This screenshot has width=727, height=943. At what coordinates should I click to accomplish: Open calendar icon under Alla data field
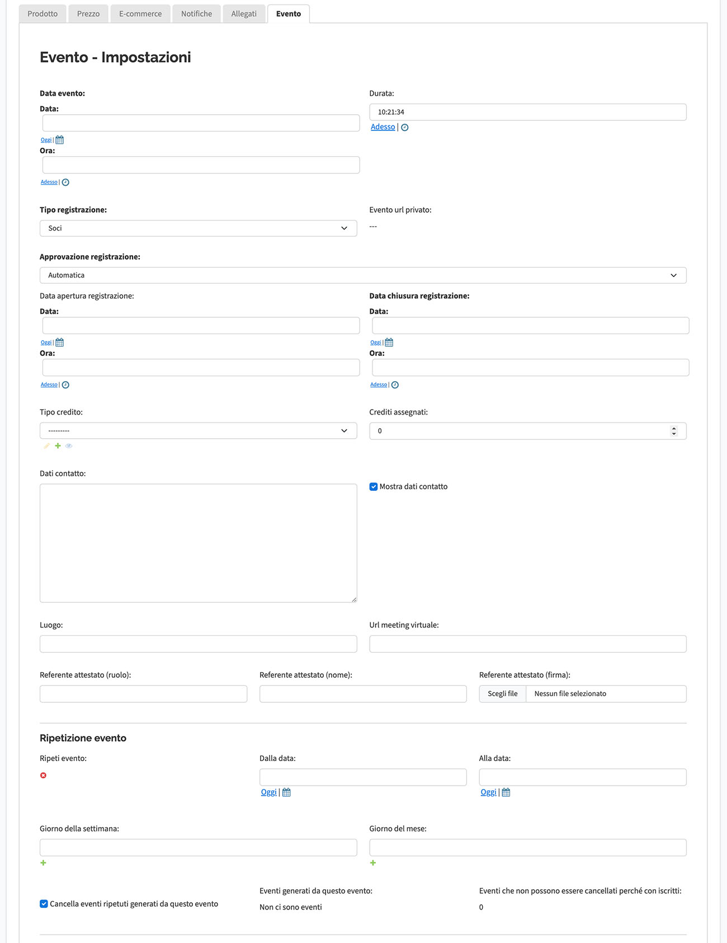[x=506, y=792]
